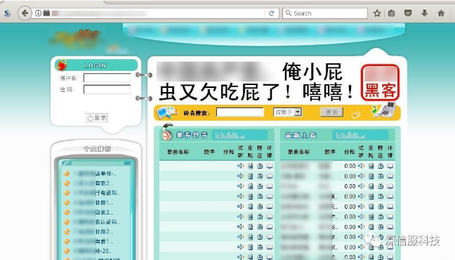Open ranking entry ending 甘甜1...
Image resolution: width=455 pixels, height=260 pixels.
pos(93,202)
